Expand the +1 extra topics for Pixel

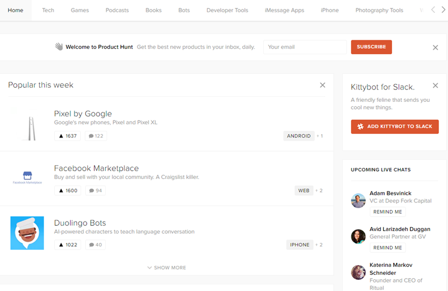320,136
